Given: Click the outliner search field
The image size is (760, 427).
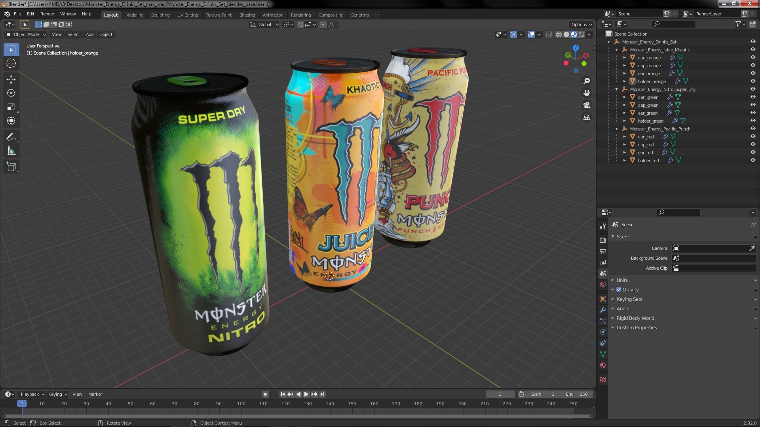Looking at the screenshot, I should pyautogui.click(x=674, y=24).
